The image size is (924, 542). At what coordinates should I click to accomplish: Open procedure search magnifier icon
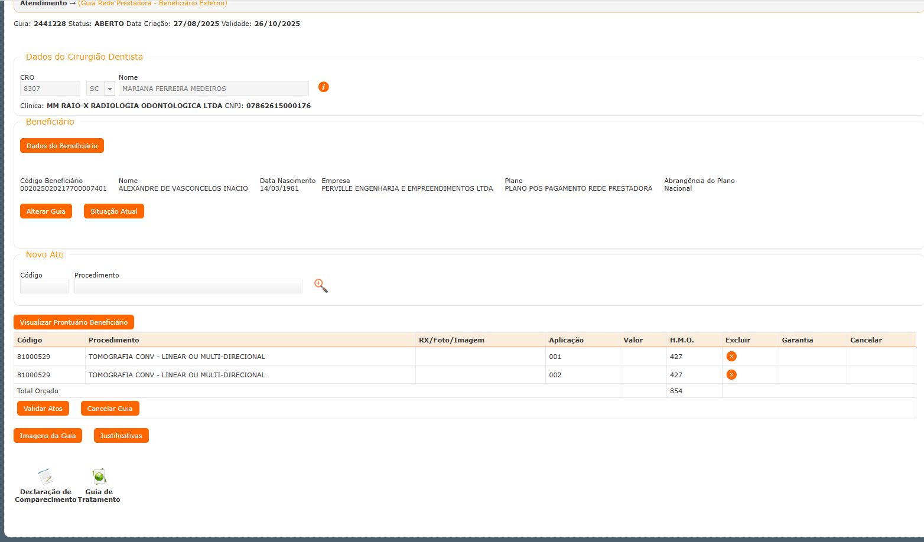(321, 286)
